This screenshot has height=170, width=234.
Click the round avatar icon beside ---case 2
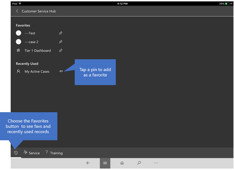[x=18, y=42]
